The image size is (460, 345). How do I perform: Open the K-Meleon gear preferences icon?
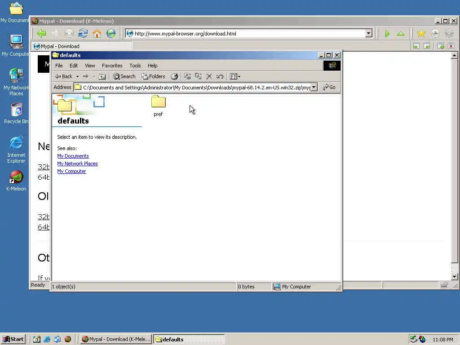449,34
